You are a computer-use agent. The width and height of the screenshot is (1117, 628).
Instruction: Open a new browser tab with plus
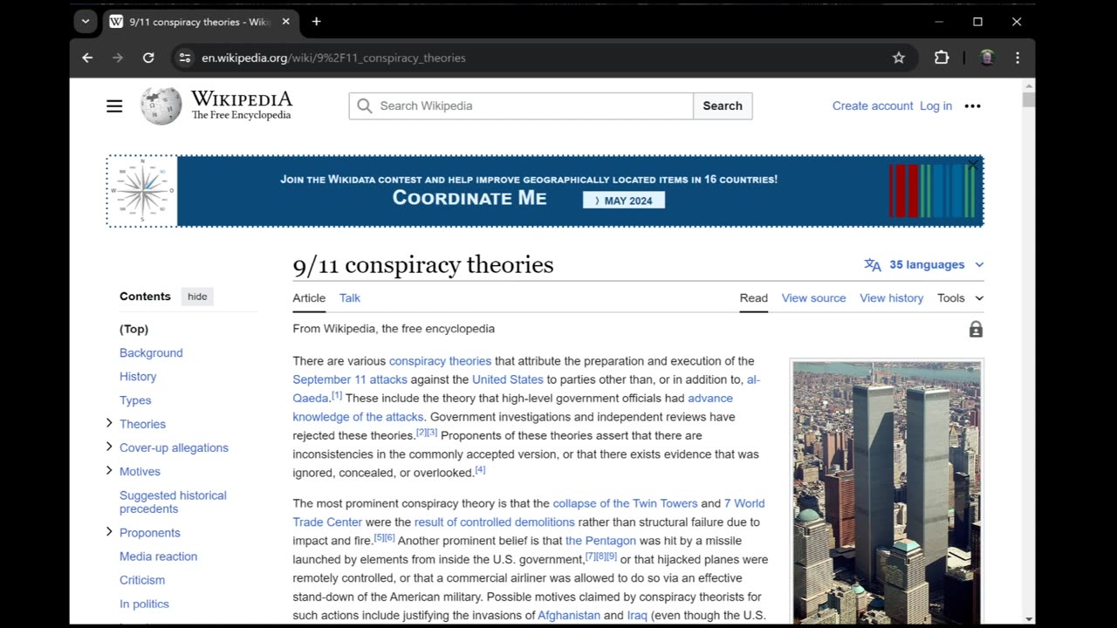point(316,22)
